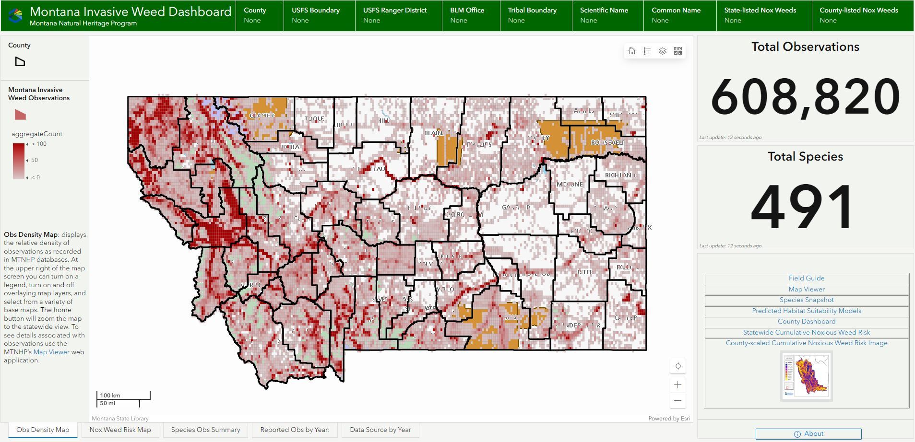
Task: Click the locate-me icon on the map
Action: (x=677, y=365)
